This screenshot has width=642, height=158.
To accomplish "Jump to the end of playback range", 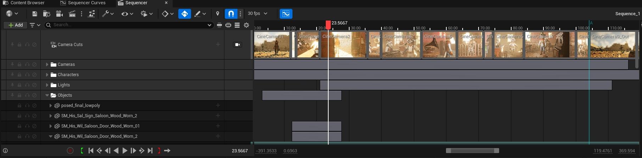I will (x=150, y=151).
